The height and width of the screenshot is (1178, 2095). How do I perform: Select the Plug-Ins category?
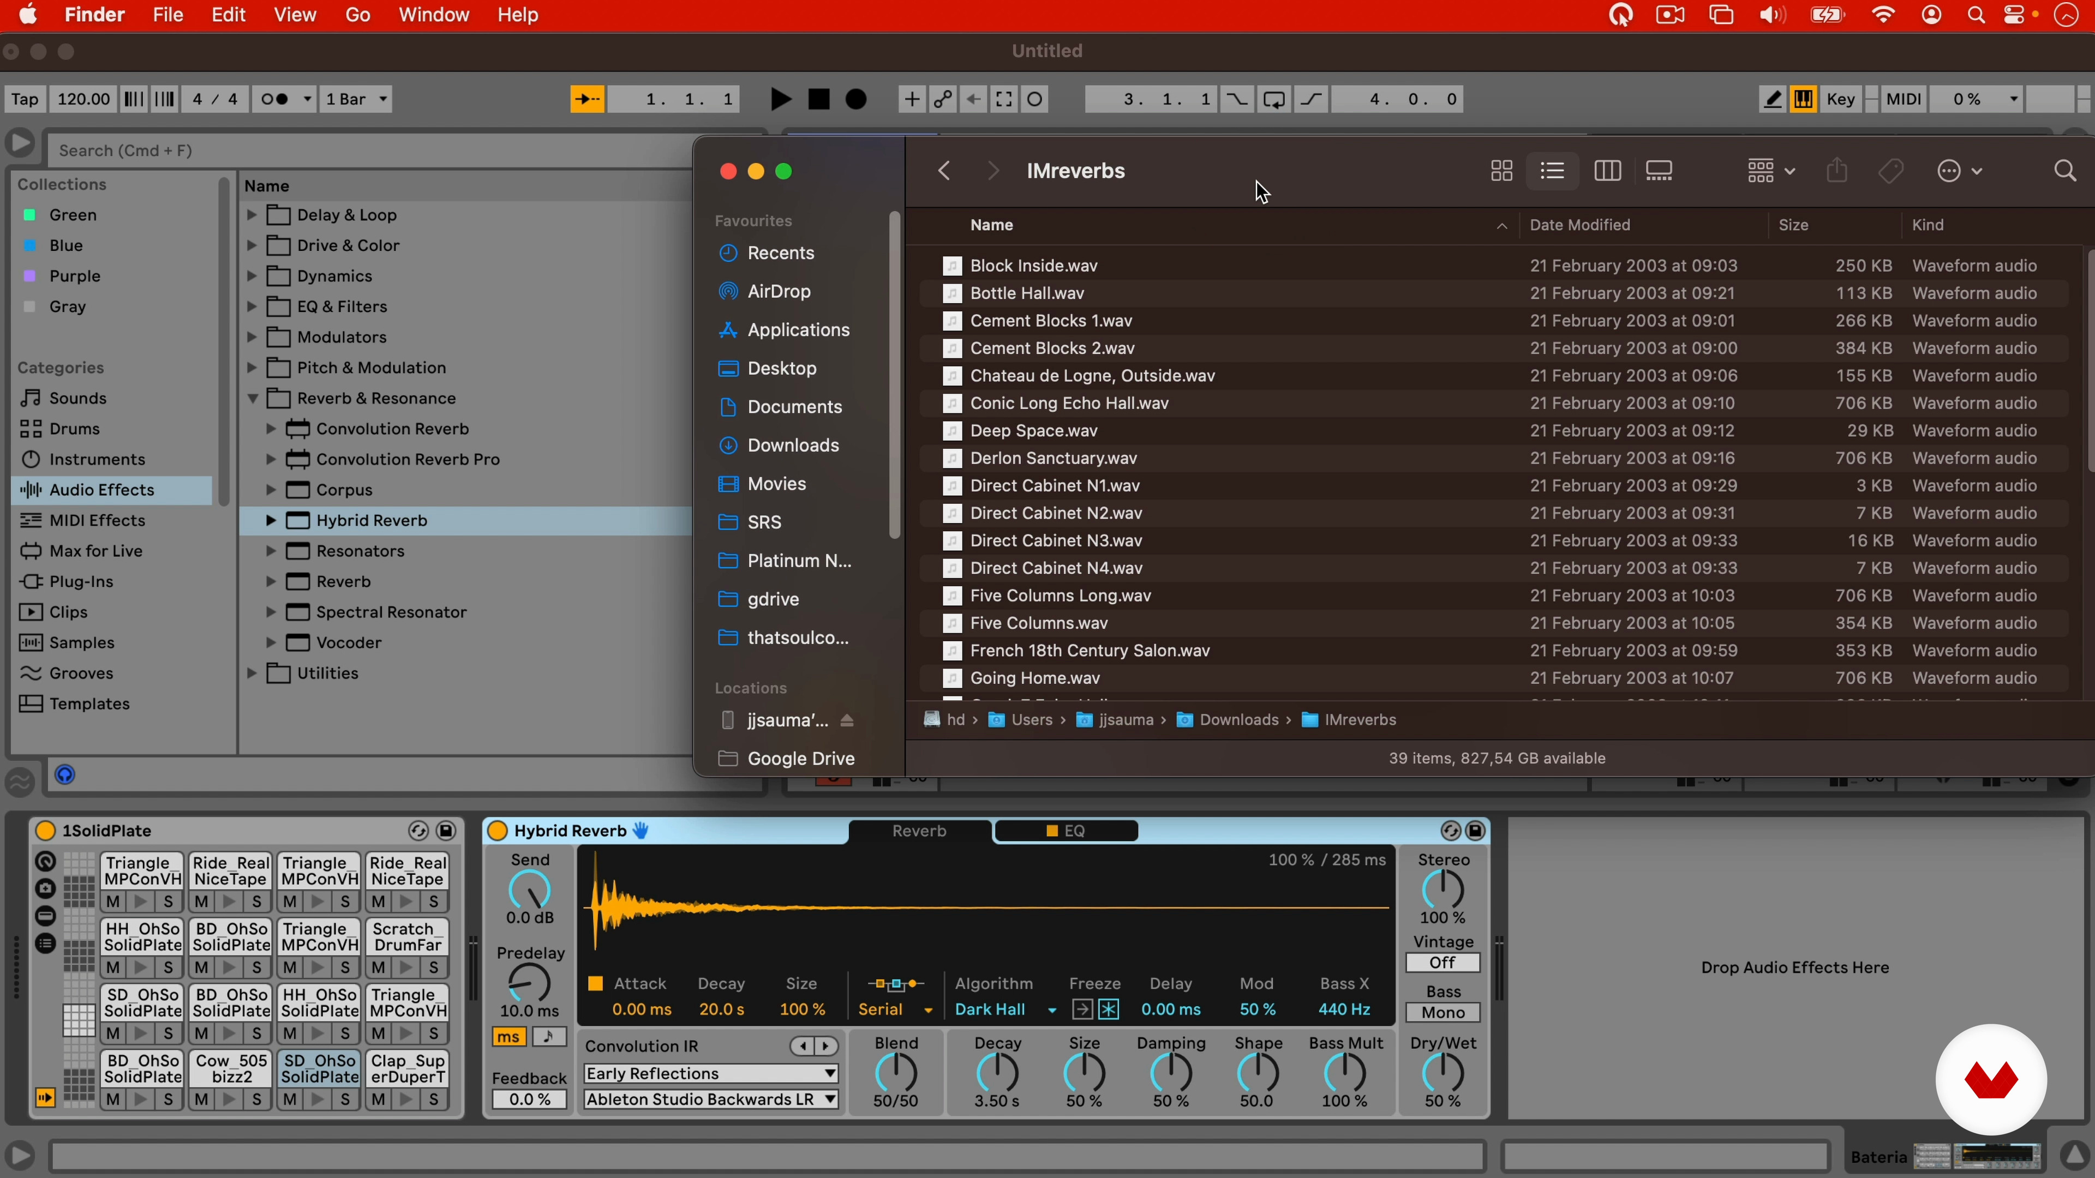coord(81,581)
